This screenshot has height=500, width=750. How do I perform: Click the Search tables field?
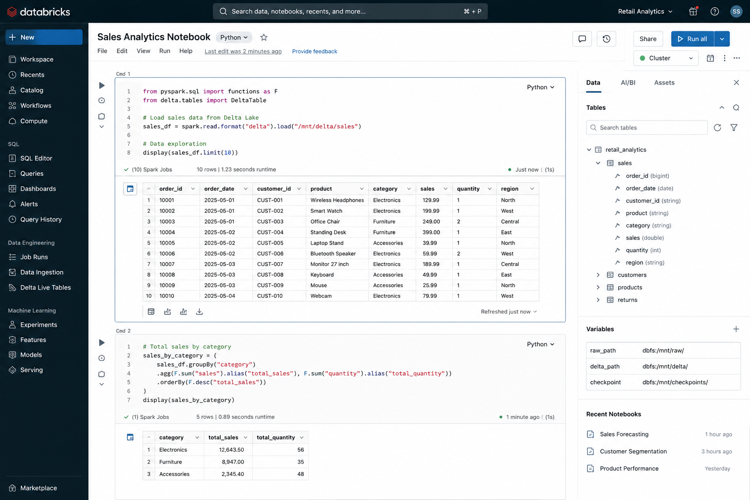pos(646,127)
